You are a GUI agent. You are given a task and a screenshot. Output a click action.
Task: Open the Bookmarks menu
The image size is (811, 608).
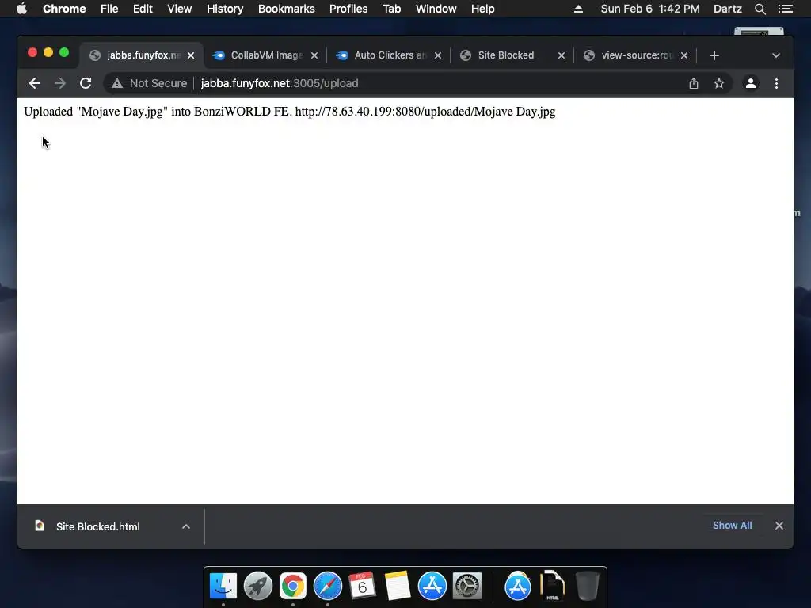(x=287, y=9)
